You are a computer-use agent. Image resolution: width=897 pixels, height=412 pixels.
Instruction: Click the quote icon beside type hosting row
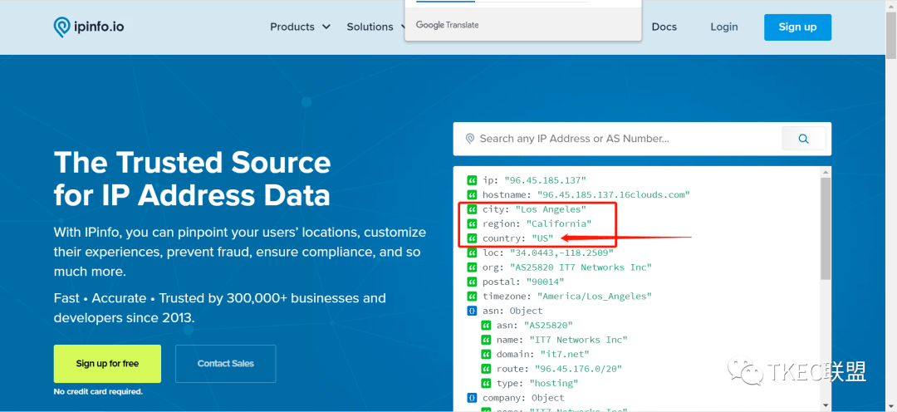(x=486, y=383)
